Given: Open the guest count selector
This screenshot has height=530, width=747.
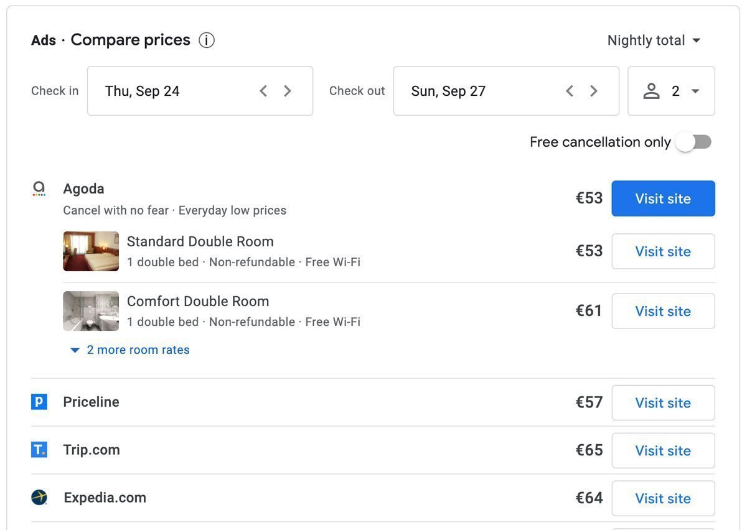Looking at the screenshot, I should coord(672,91).
